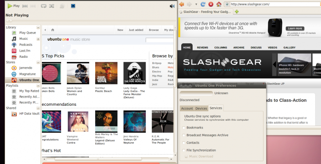
Task: Open Bob Marley Legend album cover
Action: (106, 121)
